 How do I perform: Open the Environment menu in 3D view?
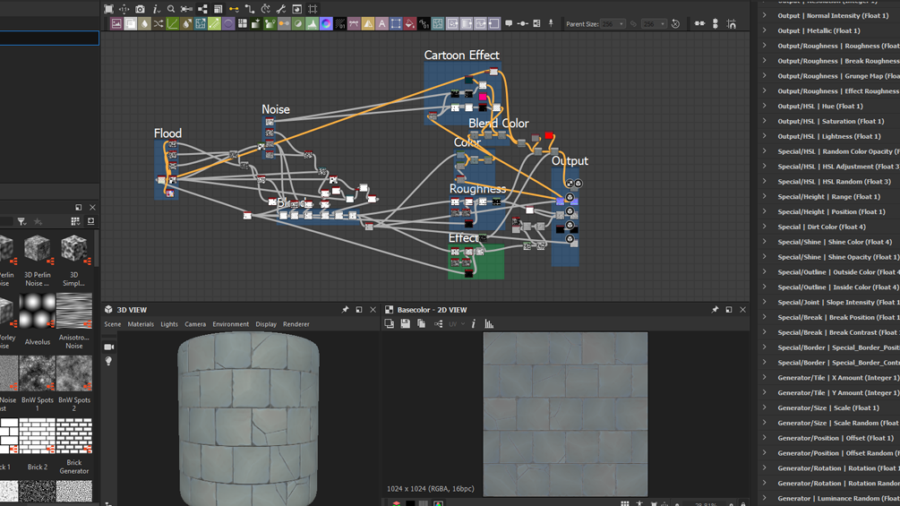(x=231, y=324)
